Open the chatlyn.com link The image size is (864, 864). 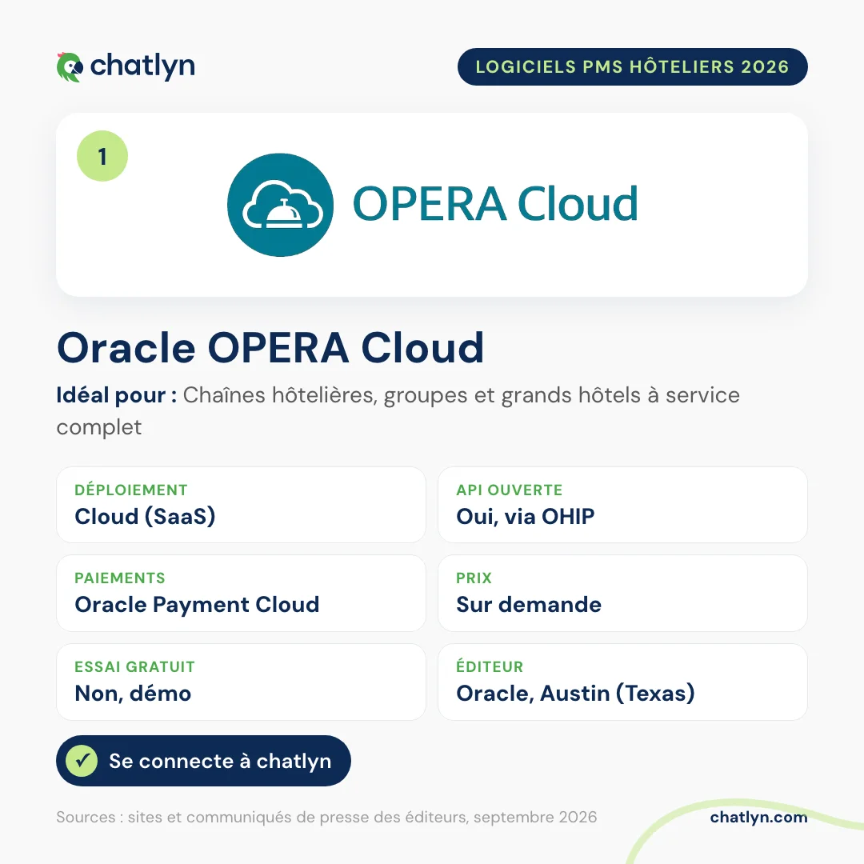click(x=758, y=817)
